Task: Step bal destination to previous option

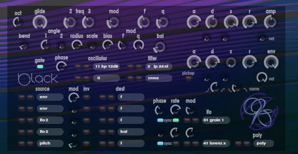Action: pyautogui.click(x=103, y=132)
